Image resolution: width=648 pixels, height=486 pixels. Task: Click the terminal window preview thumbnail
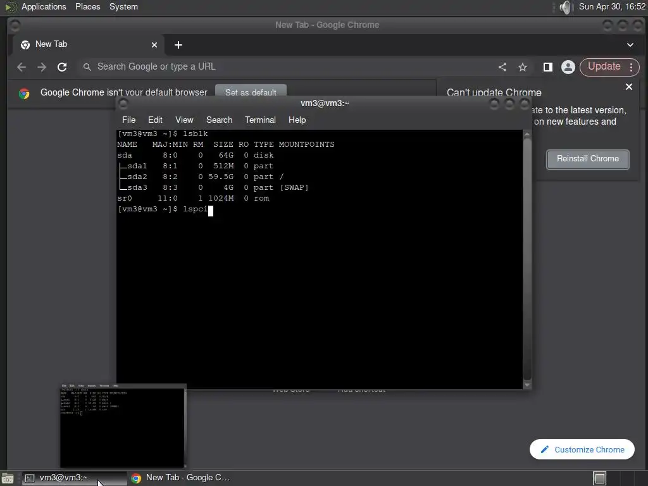click(123, 426)
